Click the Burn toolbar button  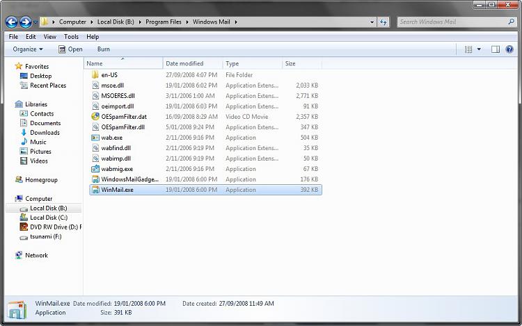tap(104, 49)
